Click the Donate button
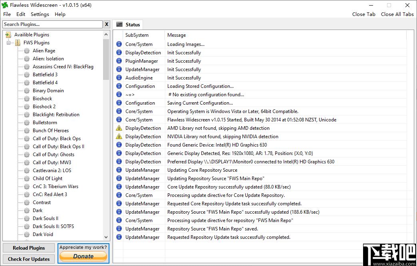The width and height of the screenshot is (417, 266). (x=83, y=256)
